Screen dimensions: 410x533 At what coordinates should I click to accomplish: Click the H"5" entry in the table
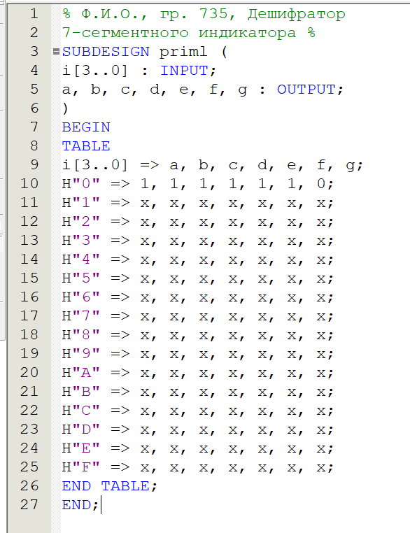pos(81,278)
